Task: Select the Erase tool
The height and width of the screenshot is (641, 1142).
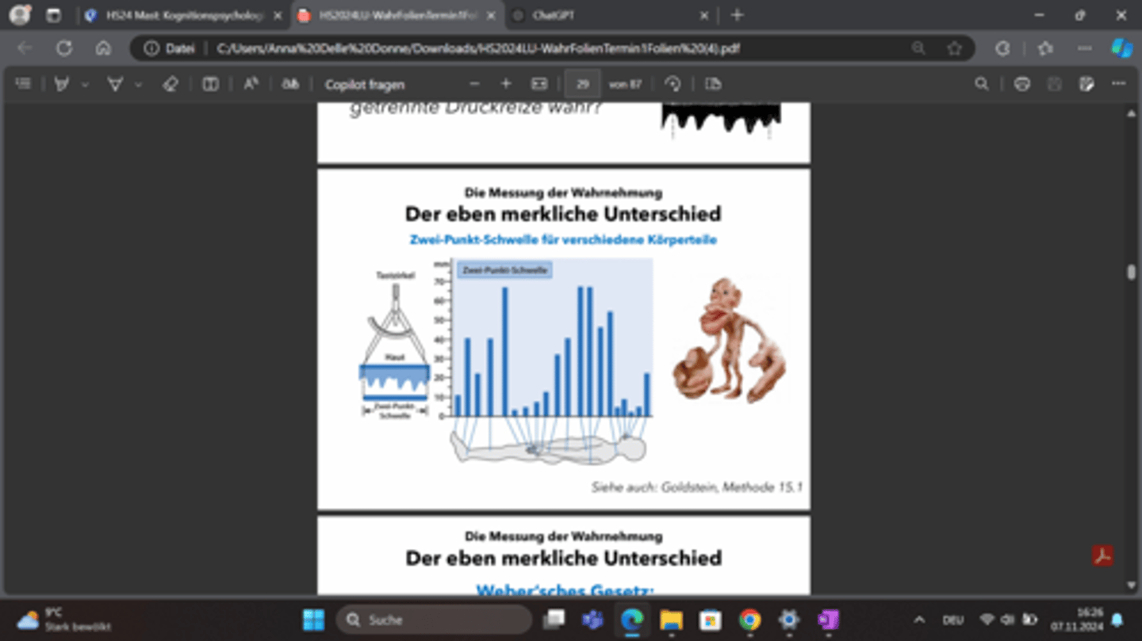Action: [170, 84]
